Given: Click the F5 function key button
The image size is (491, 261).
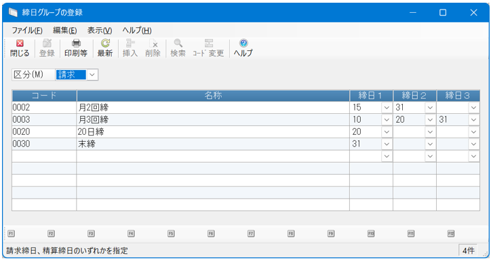Looking at the screenshot, I should tap(171, 233).
